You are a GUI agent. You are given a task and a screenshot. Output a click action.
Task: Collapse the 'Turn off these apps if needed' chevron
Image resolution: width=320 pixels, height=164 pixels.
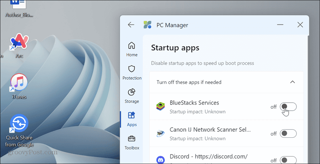[292, 82]
